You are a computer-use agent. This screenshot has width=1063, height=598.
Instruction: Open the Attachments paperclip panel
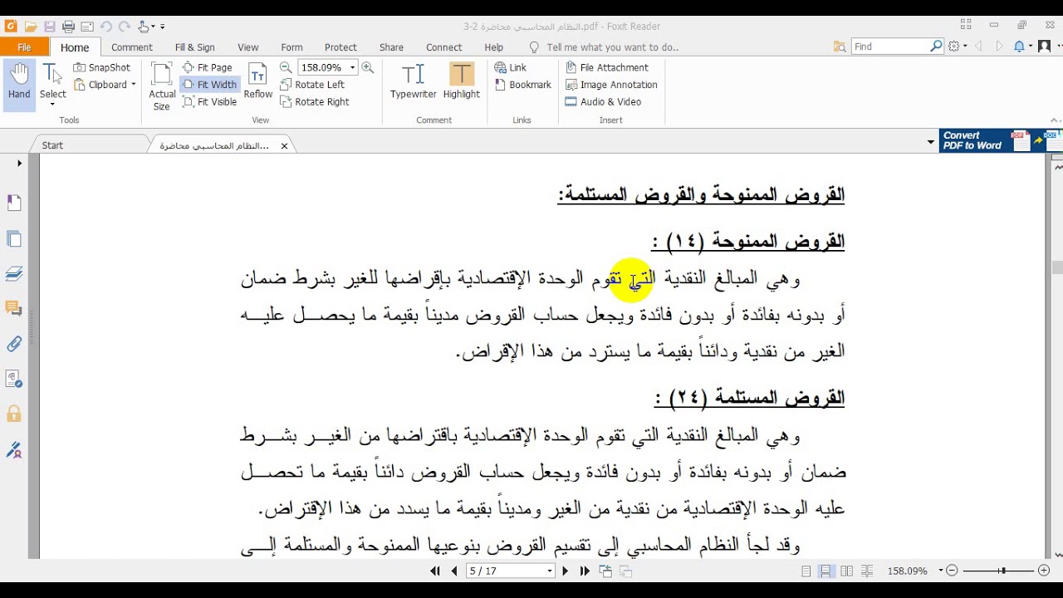click(14, 344)
